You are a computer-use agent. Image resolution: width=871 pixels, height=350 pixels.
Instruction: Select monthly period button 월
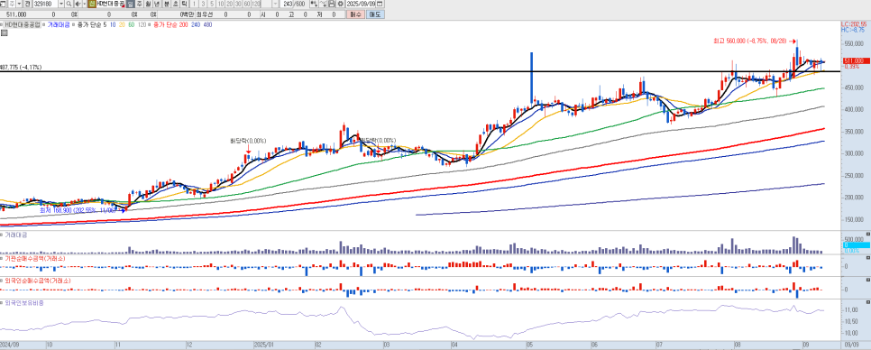tap(148, 4)
